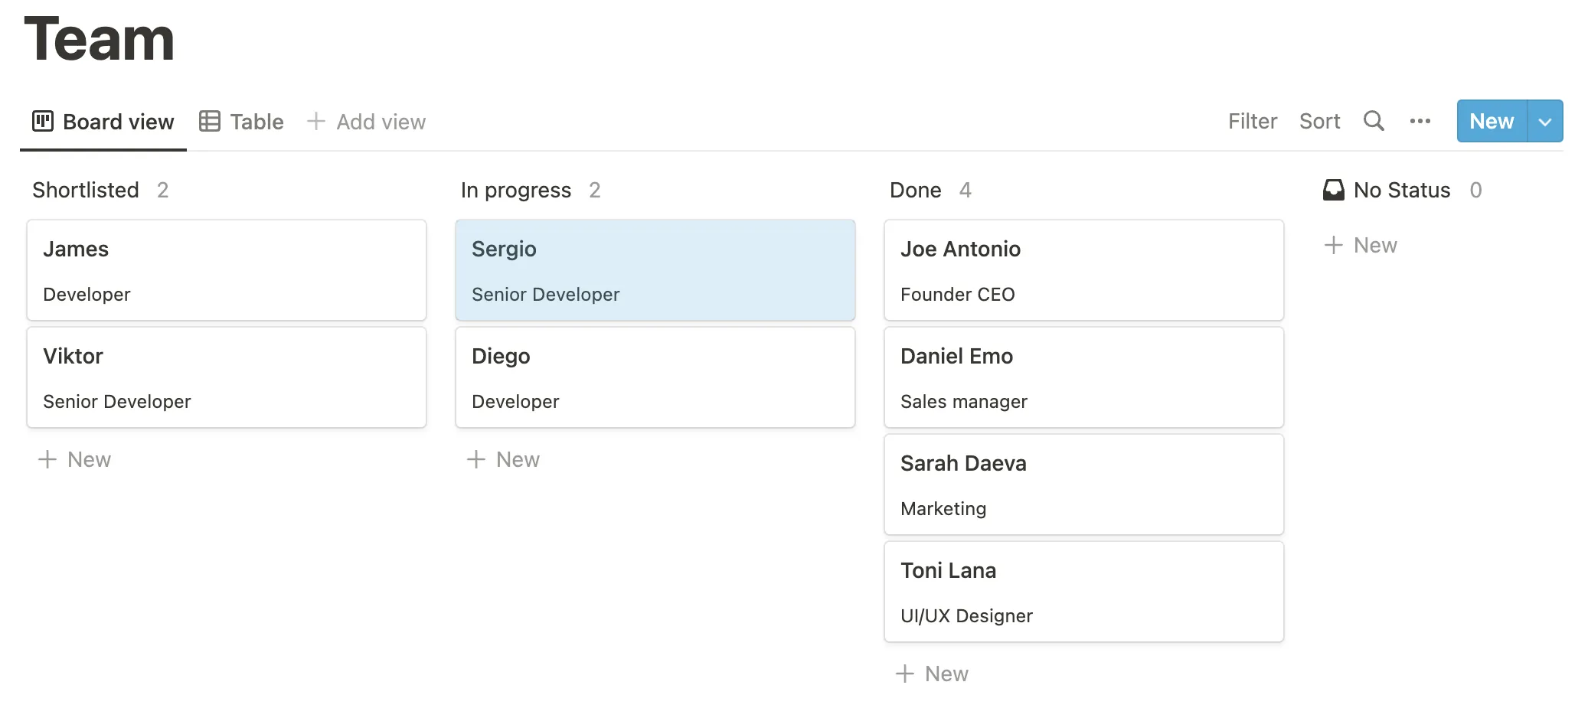Open the Sort options
Image resolution: width=1588 pixels, height=721 pixels.
(1319, 121)
